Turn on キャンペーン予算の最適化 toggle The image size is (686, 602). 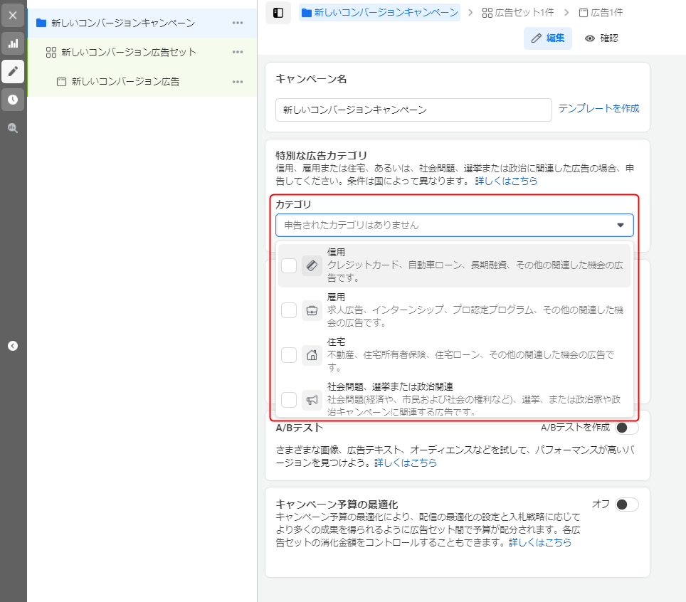(x=626, y=505)
